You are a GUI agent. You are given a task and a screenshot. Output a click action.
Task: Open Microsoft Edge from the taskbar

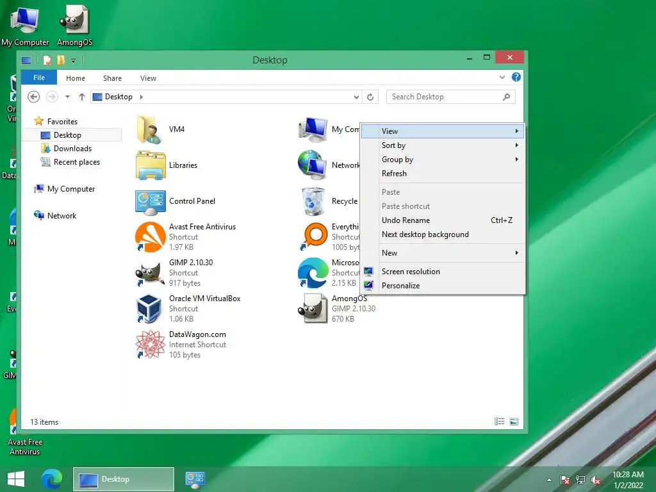click(52, 479)
